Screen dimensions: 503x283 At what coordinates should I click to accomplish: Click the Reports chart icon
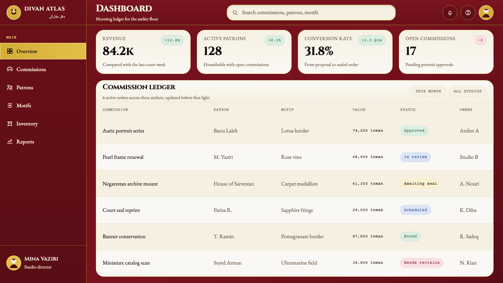10,141
